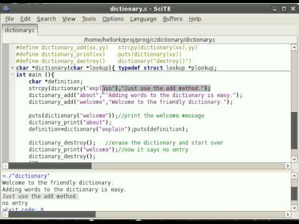The width and height of the screenshot is (299, 224).
Task: Open the Language menu
Action: click(143, 19)
